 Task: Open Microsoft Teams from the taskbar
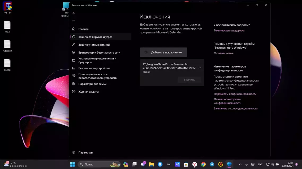pyautogui.click(x=143, y=165)
